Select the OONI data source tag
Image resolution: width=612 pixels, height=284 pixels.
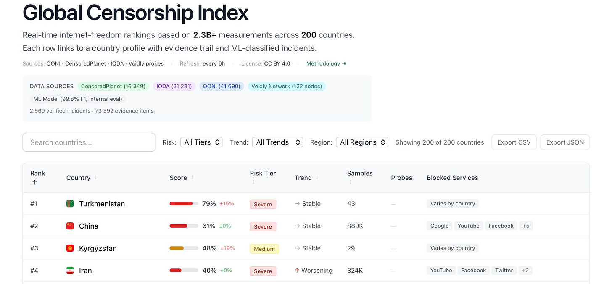coord(222,87)
